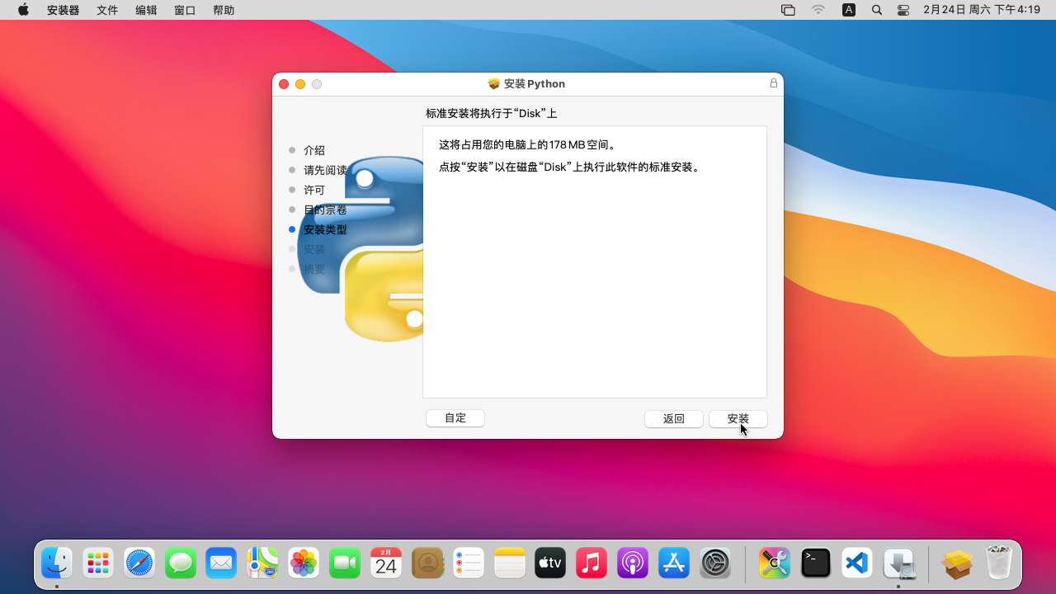Select the 目的宗卷 step in the sidebar
Screen dimensions: 1056x594
pyautogui.click(x=325, y=210)
